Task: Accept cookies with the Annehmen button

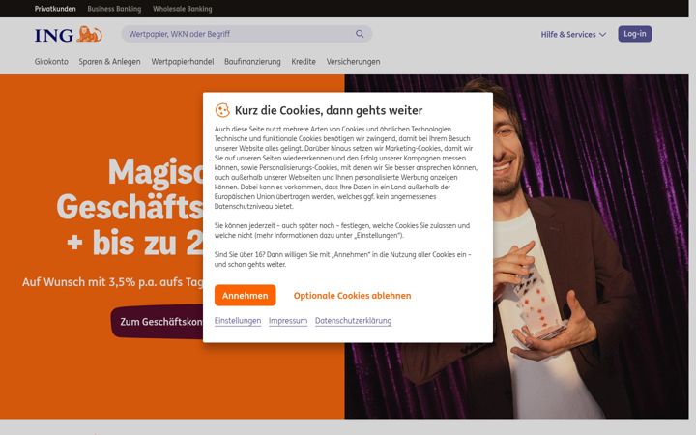Action: click(245, 296)
